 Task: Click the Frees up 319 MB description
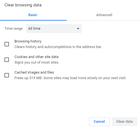[70, 78]
